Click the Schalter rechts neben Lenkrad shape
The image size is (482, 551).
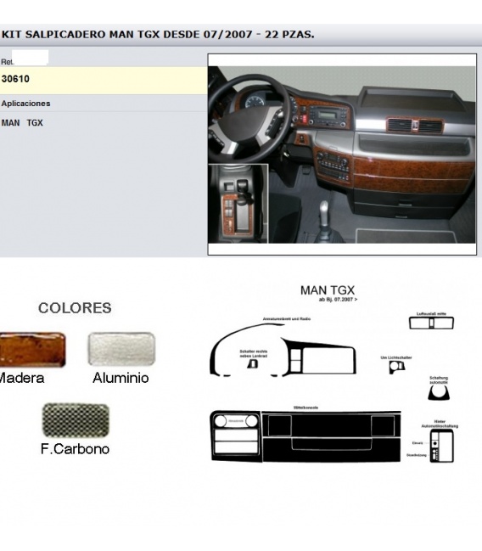coord(253,363)
